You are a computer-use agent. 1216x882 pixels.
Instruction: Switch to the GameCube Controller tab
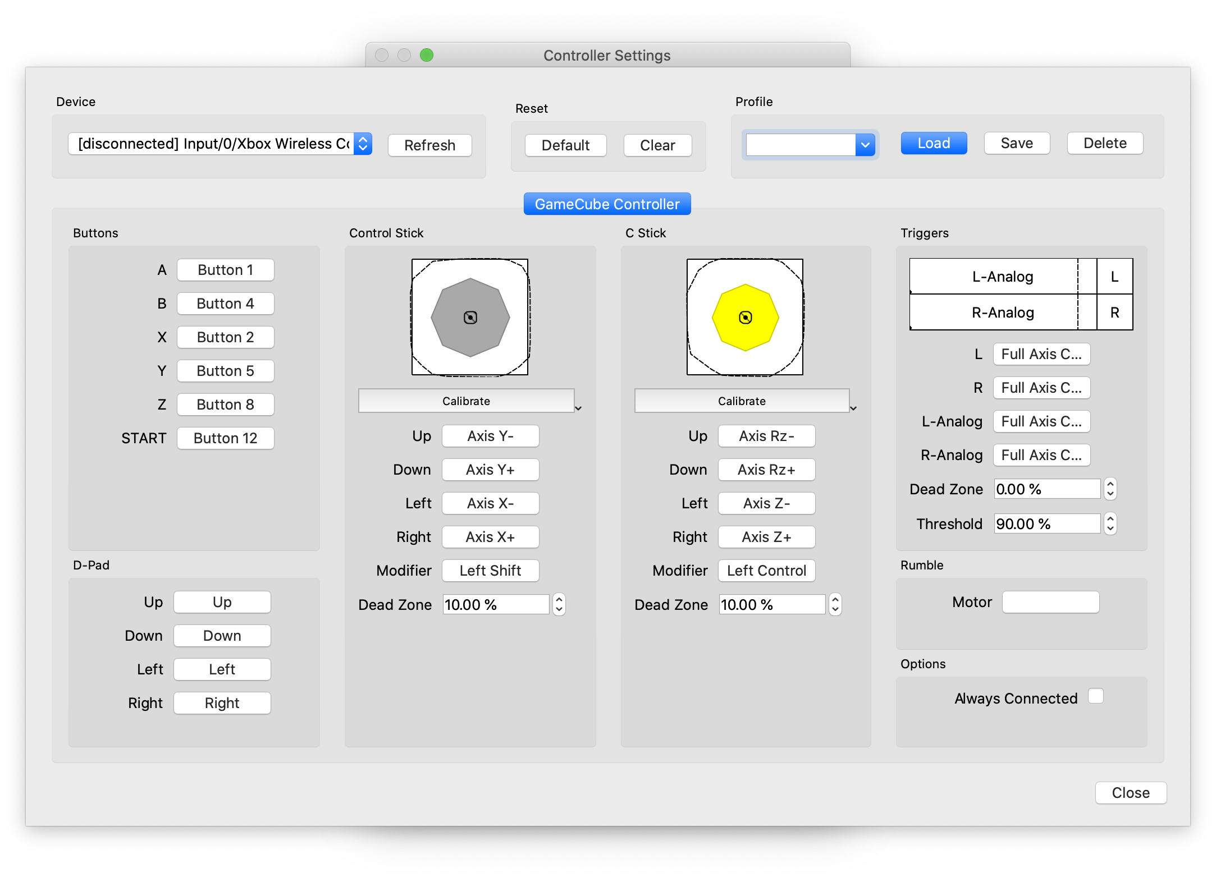pos(607,204)
